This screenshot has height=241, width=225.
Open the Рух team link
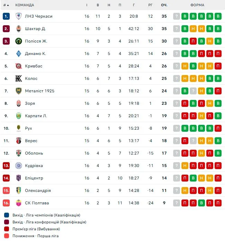pyautogui.click(x=29, y=128)
